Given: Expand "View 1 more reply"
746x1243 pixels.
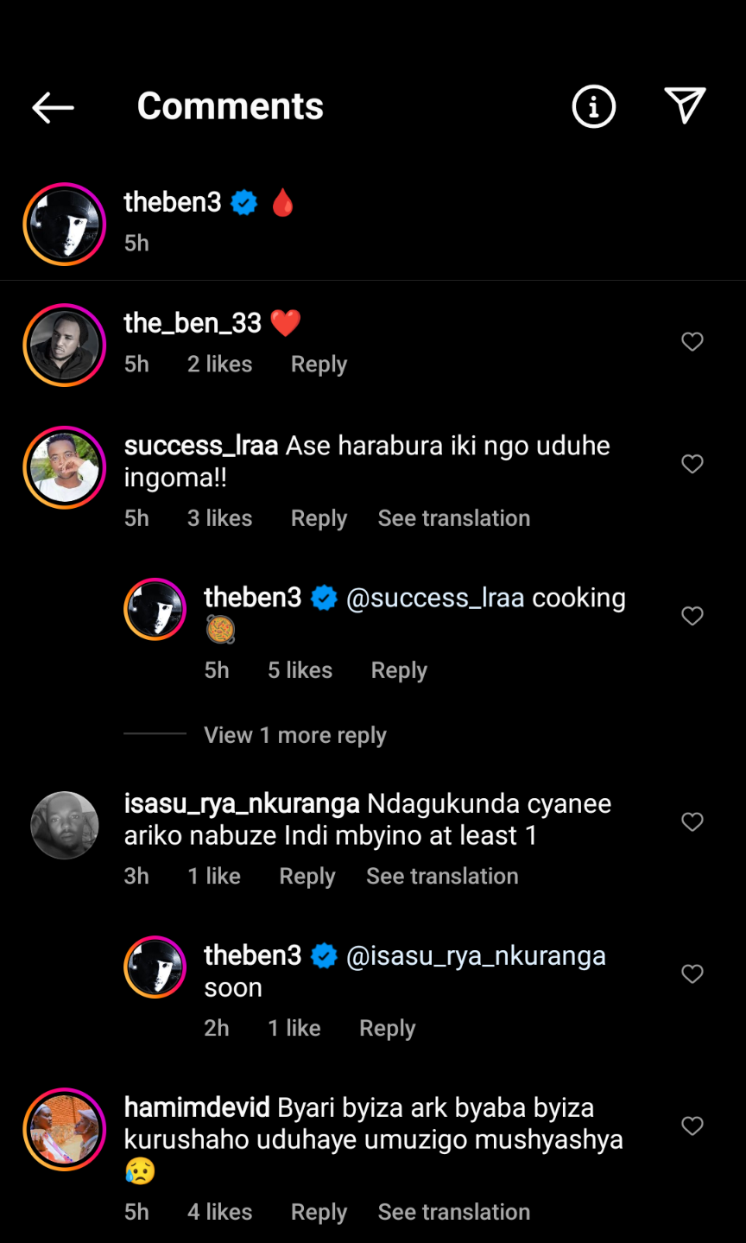Looking at the screenshot, I should click(294, 735).
